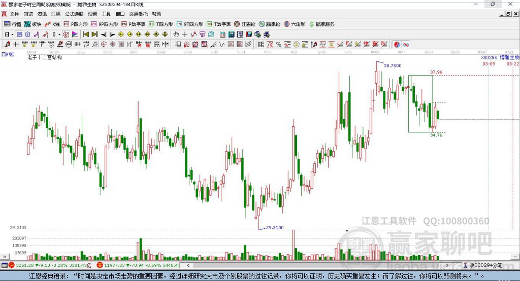This screenshot has height=281, width=520.
Task: Toggle the blue infinity loop icon
Action: (x=406, y=45)
